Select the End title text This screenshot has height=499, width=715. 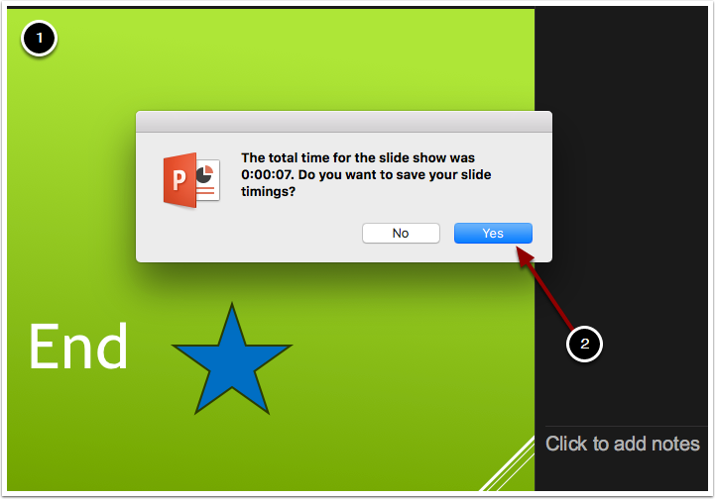tap(78, 347)
